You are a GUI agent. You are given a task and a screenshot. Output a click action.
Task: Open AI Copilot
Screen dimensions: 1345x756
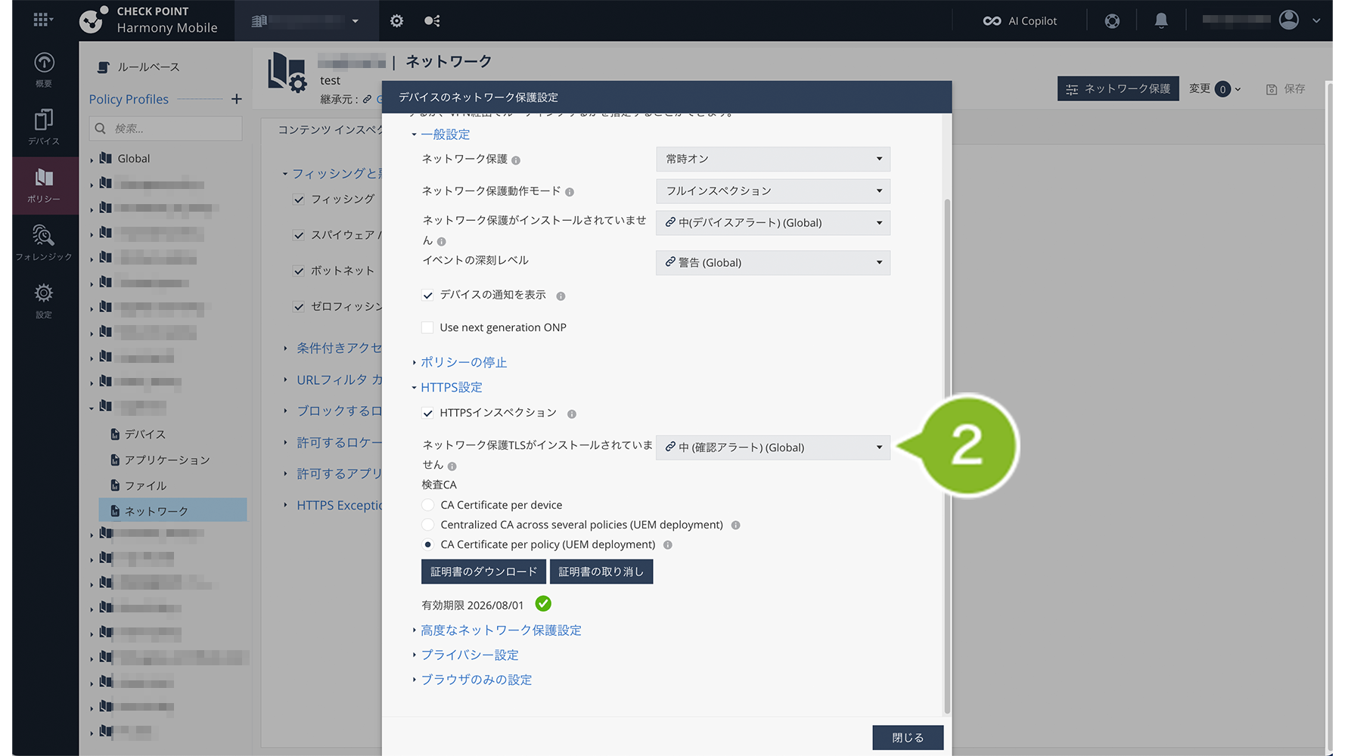point(1020,21)
